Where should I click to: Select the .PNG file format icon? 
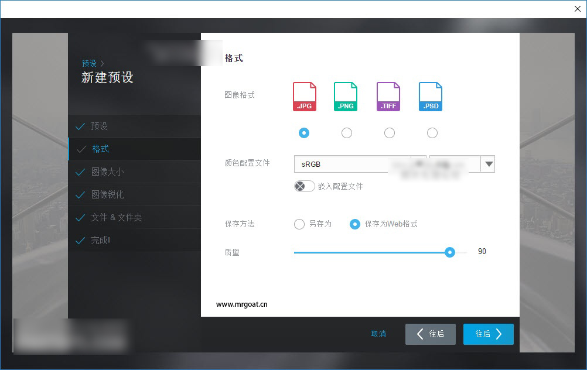point(346,95)
